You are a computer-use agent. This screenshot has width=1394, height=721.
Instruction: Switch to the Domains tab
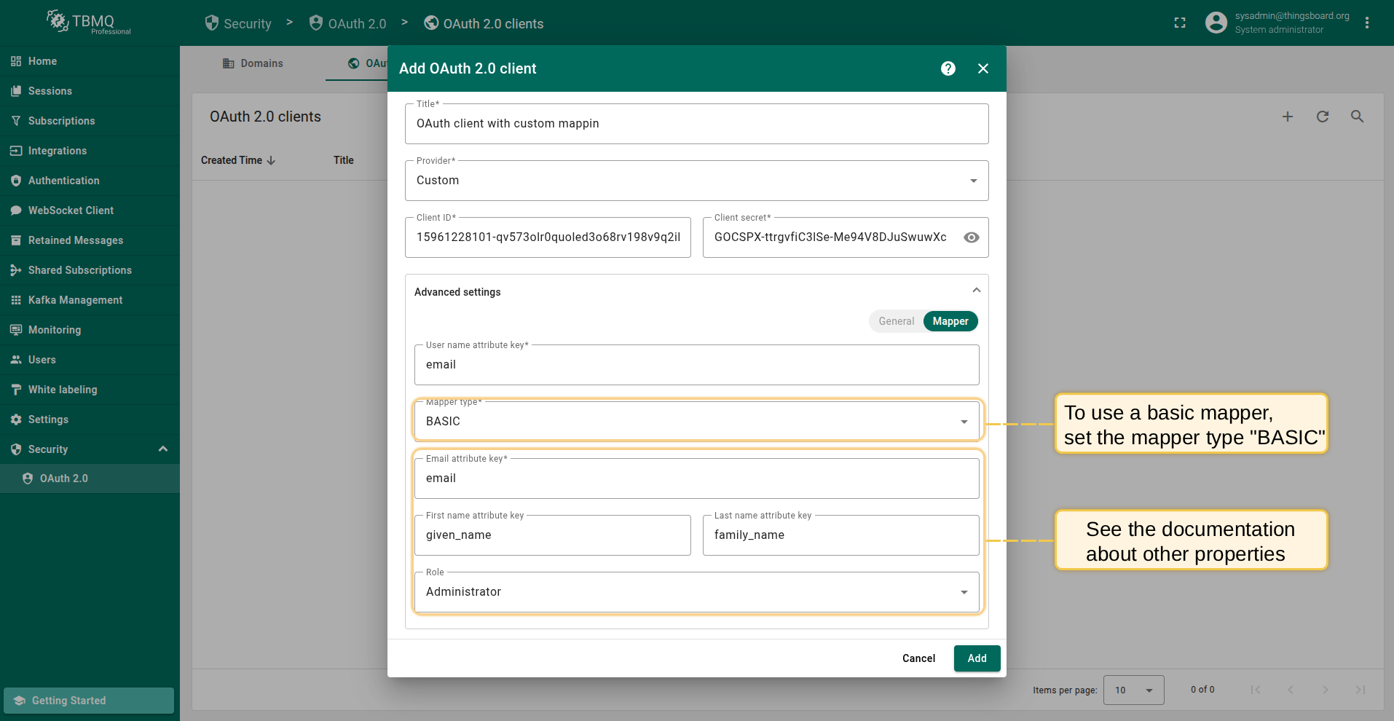(253, 63)
